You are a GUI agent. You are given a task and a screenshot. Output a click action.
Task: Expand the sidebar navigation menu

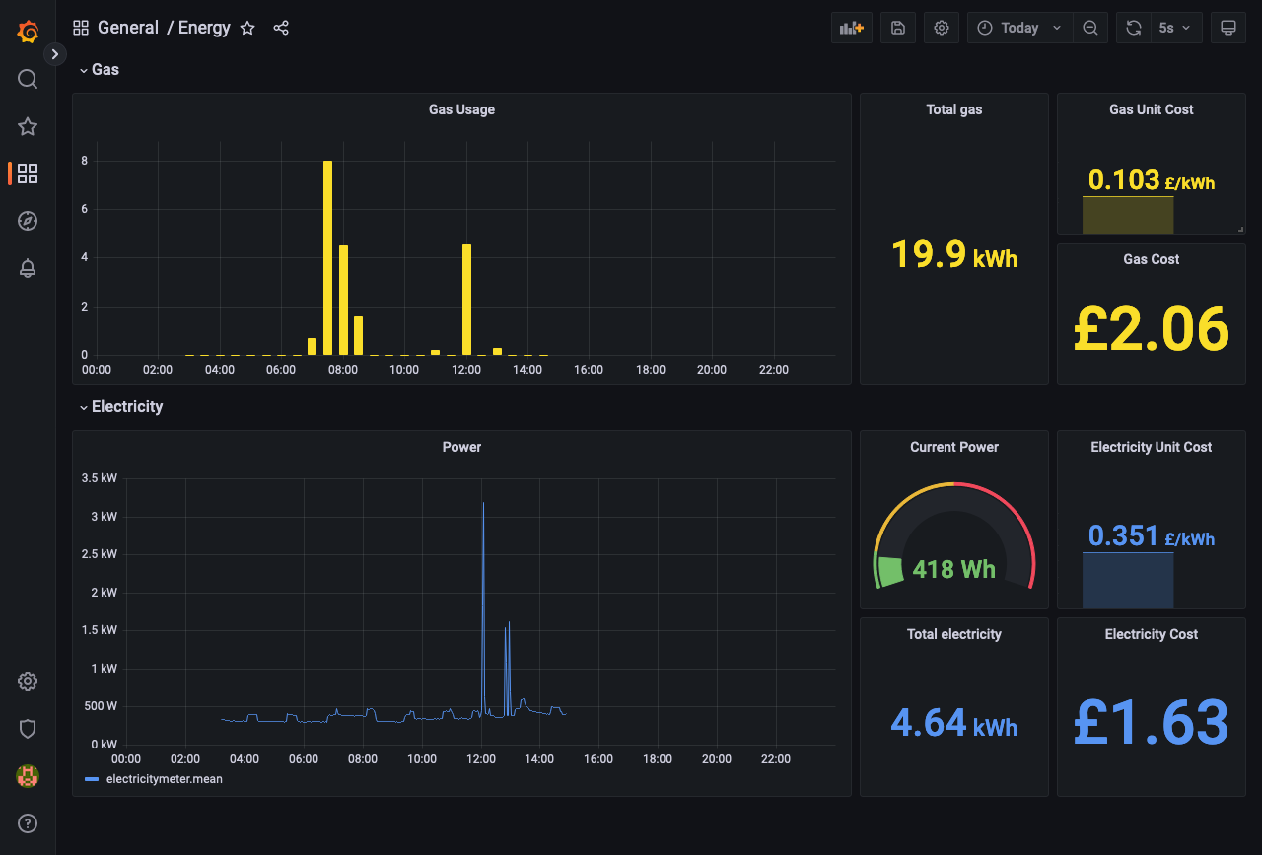click(x=54, y=54)
